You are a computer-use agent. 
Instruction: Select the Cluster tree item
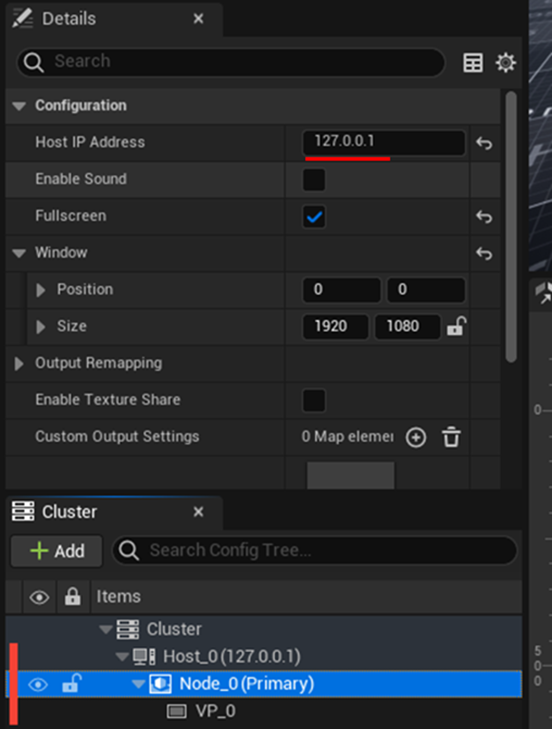point(174,629)
